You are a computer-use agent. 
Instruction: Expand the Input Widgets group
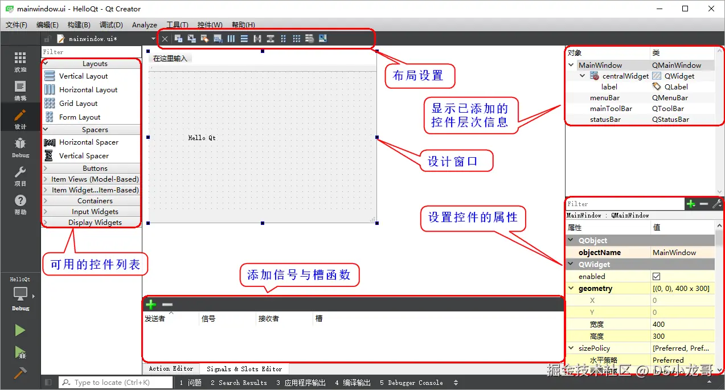point(45,212)
